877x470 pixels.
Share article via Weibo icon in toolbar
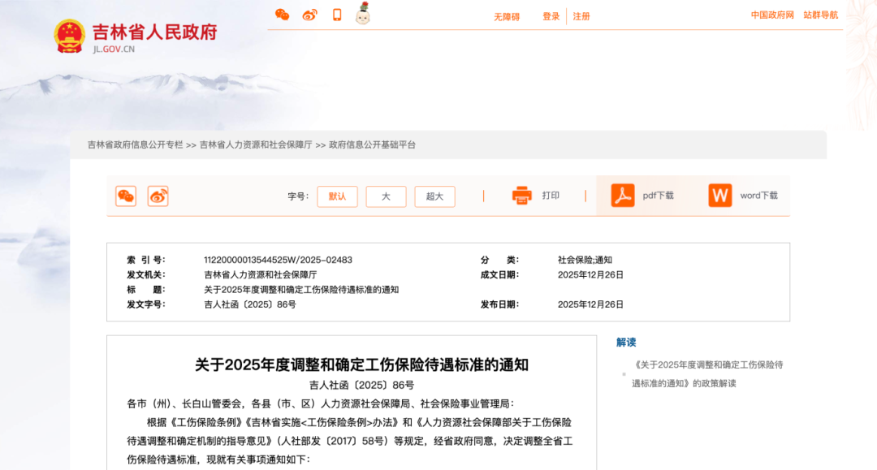coord(158,196)
